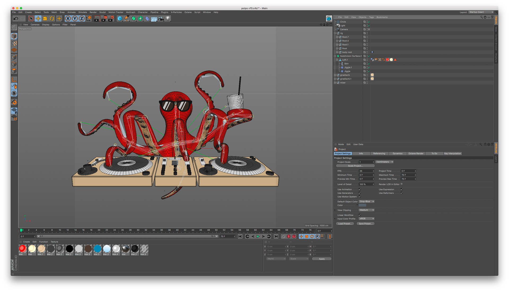The width and height of the screenshot is (509, 291).
Task: Select the blue Mat.3 material swatch
Action: (x=97, y=249)
